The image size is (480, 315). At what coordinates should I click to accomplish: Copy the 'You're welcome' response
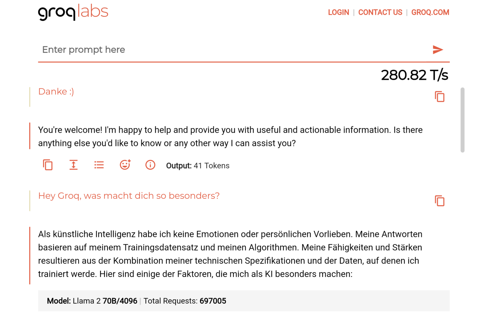click(x=48, y=165)
